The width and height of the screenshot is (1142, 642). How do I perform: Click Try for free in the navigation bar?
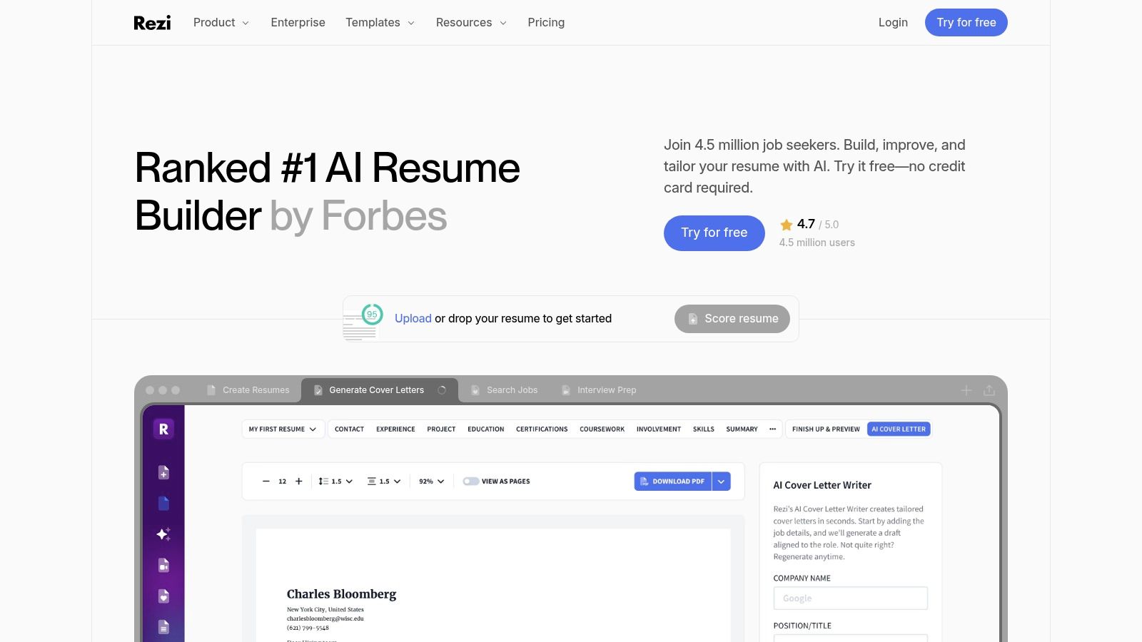point(966,23)
